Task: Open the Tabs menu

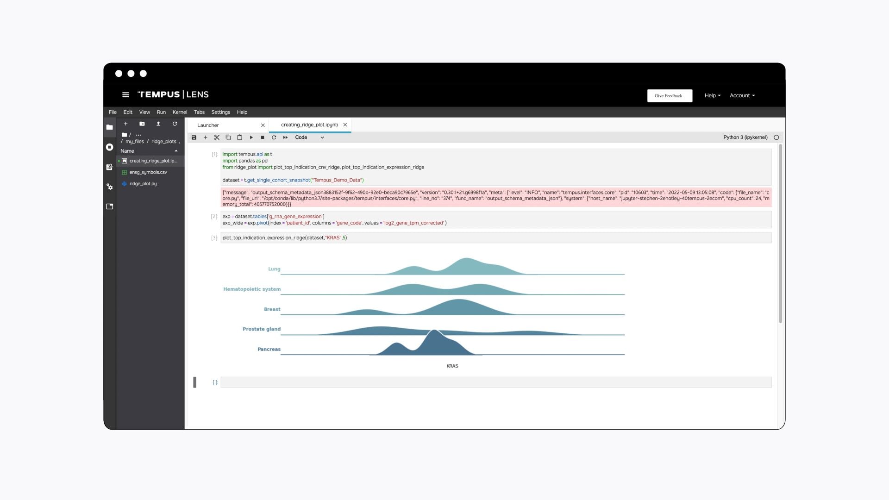Action: pyautogui.click(x=199, y=112)
